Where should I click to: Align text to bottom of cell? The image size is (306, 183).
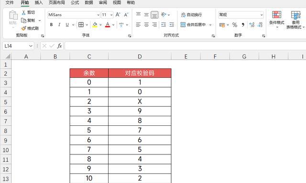click(x=154, y=15)
